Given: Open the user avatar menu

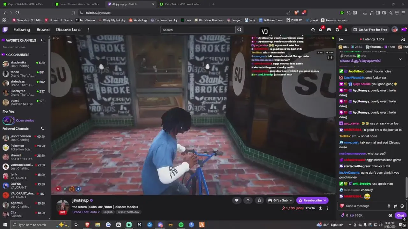Looking at the screenshot, I should click(x=395, y=30).
